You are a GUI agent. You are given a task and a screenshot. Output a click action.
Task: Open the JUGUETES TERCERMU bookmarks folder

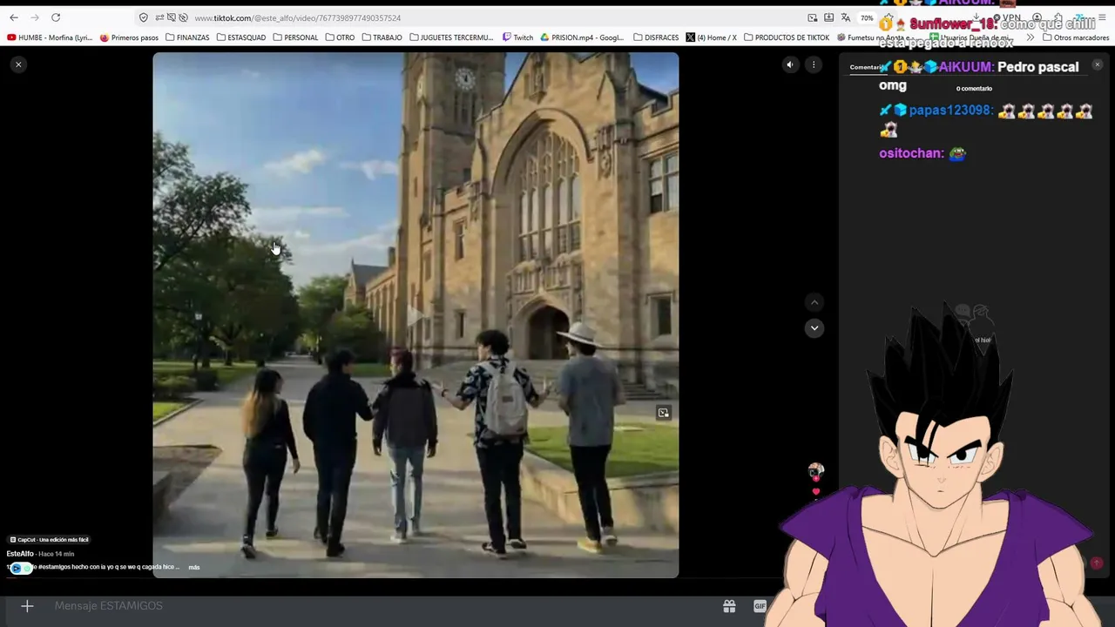452,37
